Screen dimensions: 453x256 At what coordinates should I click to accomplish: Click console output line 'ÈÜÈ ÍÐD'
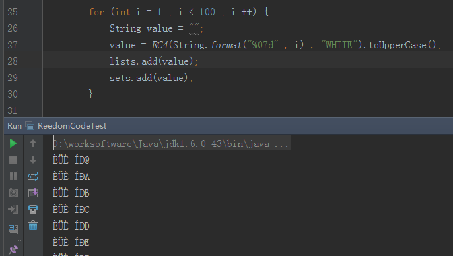coord(71,226)
